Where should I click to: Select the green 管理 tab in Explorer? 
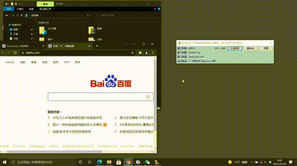click(x=45, y=4)
